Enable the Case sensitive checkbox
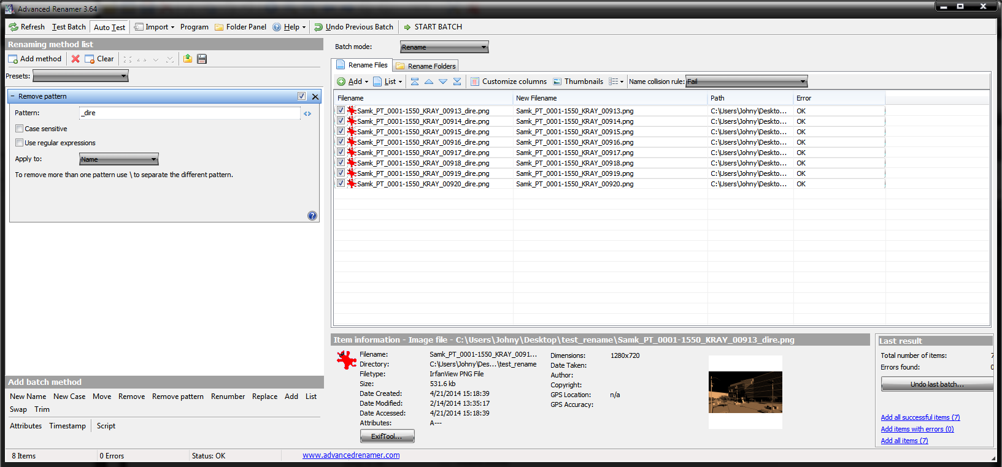Image resolution: width=1002 pixels, height=467 pixels. pos(20,129)
